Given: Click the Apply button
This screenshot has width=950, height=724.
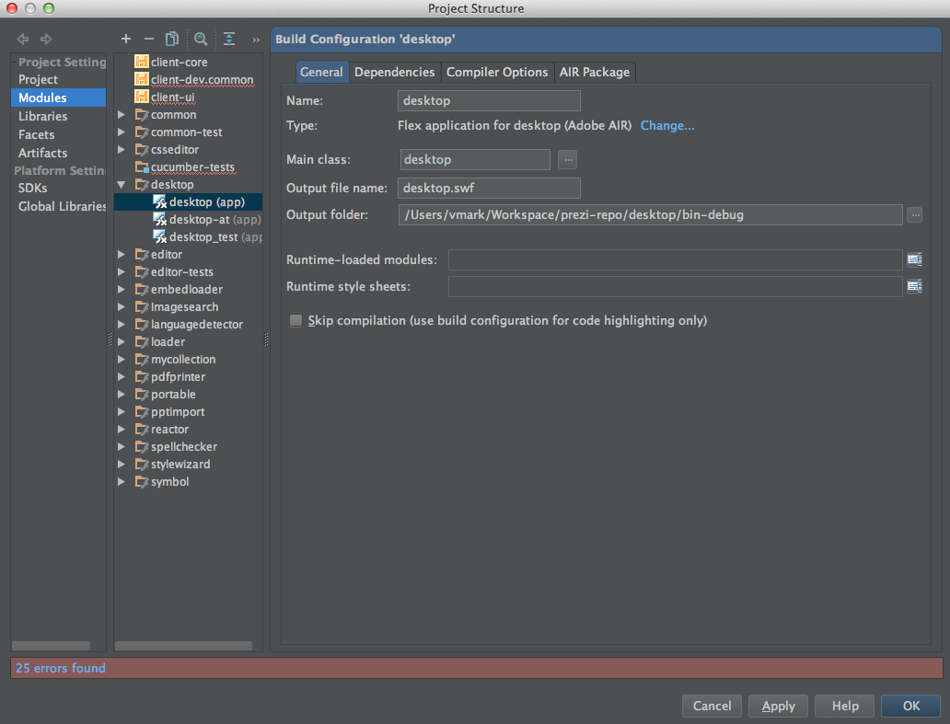Looking at the screenshot, I should 779,706.
